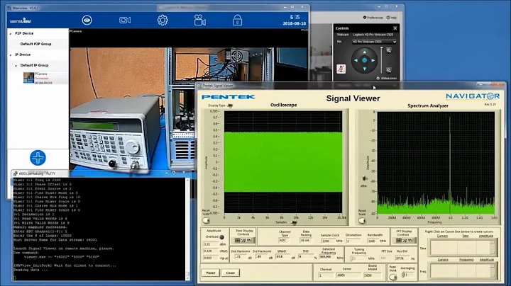Select pan hand tool in Time Display Controls

(x=249, y=241)
